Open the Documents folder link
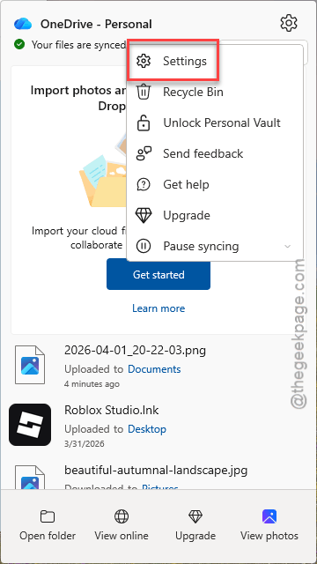This screenshot has width=317, height=564. click(154, 369)
